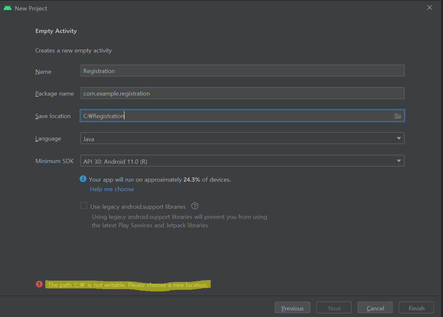Focus the Name field containing Registration
This screenshot has height=317, width=443.
pyautogui.click(x=242, y=71)
